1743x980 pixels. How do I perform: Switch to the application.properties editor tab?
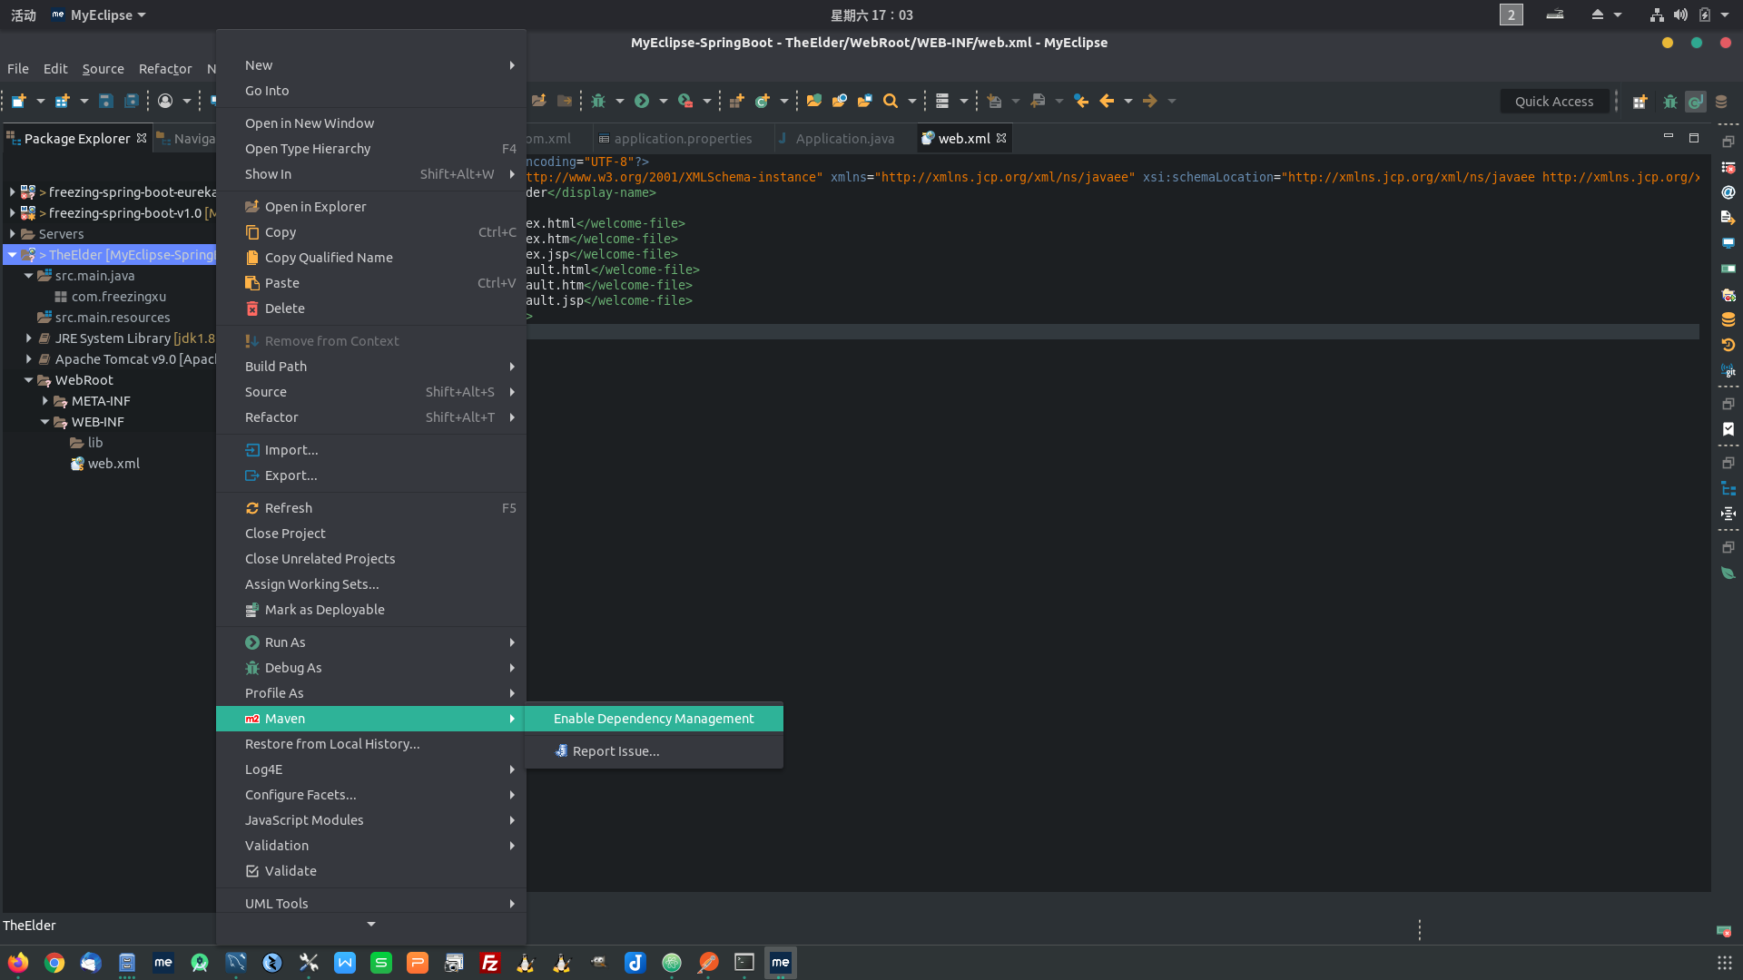click(x=683, y=139)
